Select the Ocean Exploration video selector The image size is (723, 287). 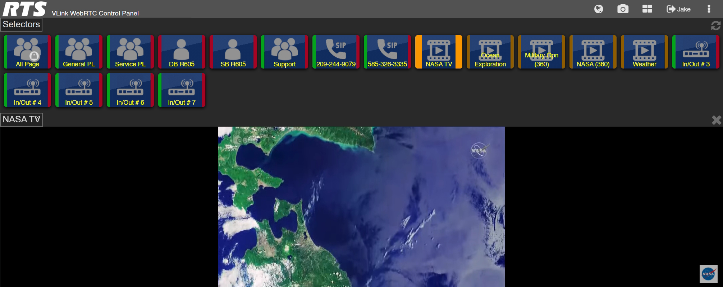(490, 52)
